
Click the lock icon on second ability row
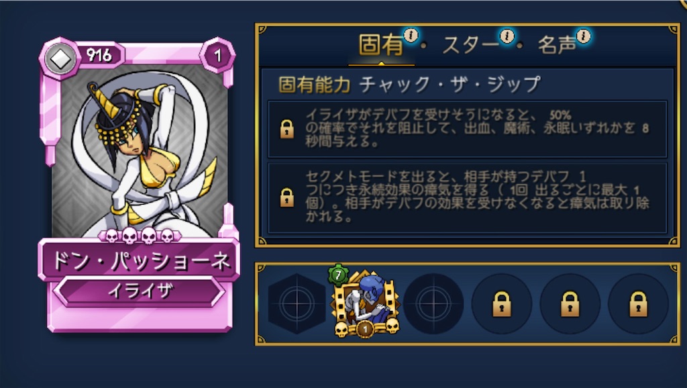(x=287, y=198)
